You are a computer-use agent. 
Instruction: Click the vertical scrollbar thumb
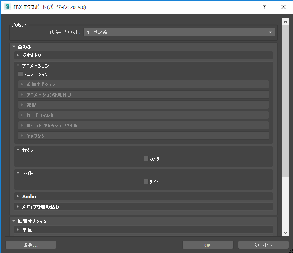(x=285, y=101)
